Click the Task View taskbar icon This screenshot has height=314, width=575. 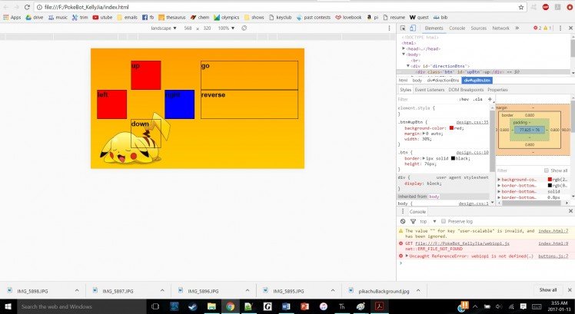(155, 306)
